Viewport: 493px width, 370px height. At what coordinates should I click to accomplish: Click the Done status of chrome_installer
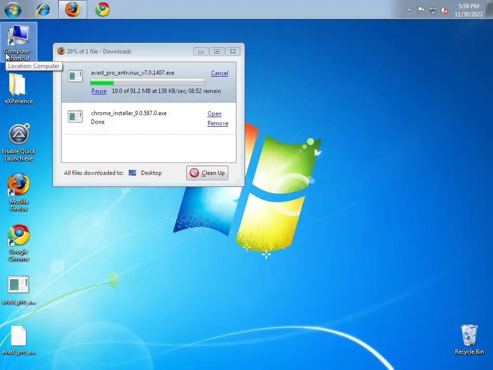click(98, 122)
